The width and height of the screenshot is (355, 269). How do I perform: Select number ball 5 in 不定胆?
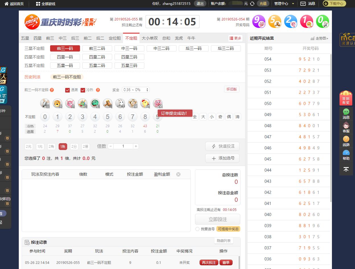[108, 117]
